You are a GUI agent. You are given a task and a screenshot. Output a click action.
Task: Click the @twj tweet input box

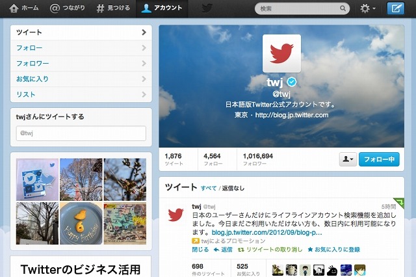click(81, 133)
